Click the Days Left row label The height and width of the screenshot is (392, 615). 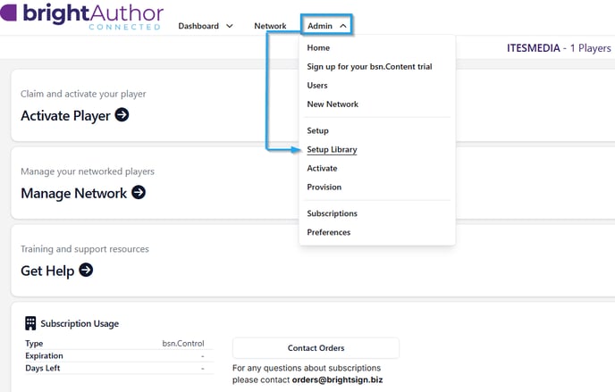click(x=42, y=368)
